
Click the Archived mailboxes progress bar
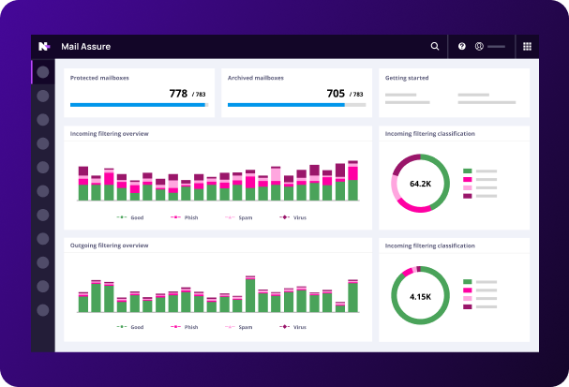click(296, 105)
